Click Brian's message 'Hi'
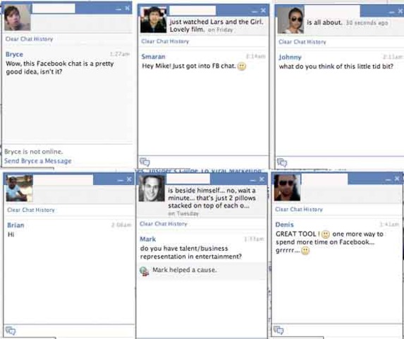 click(11, 234)
